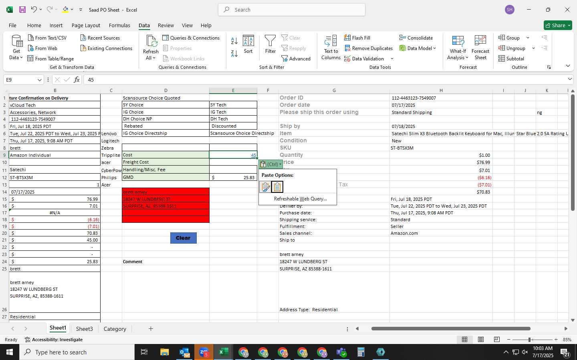The height and width of the screenshot is (360, 577).
Task: Open What-If Analysis
Action: point(458,47)
